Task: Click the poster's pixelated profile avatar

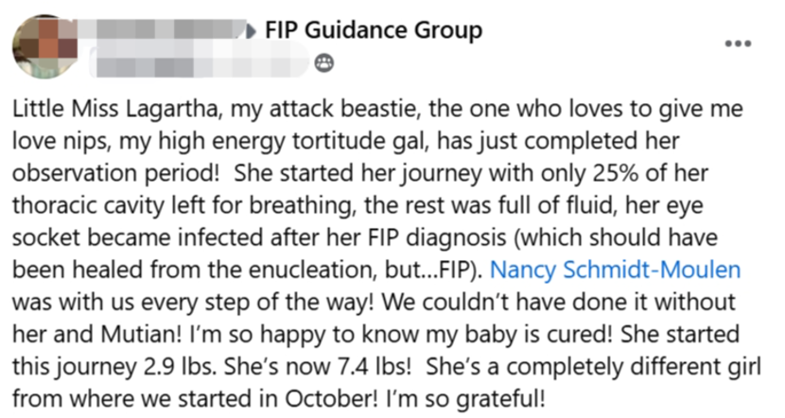Action: 44,46
